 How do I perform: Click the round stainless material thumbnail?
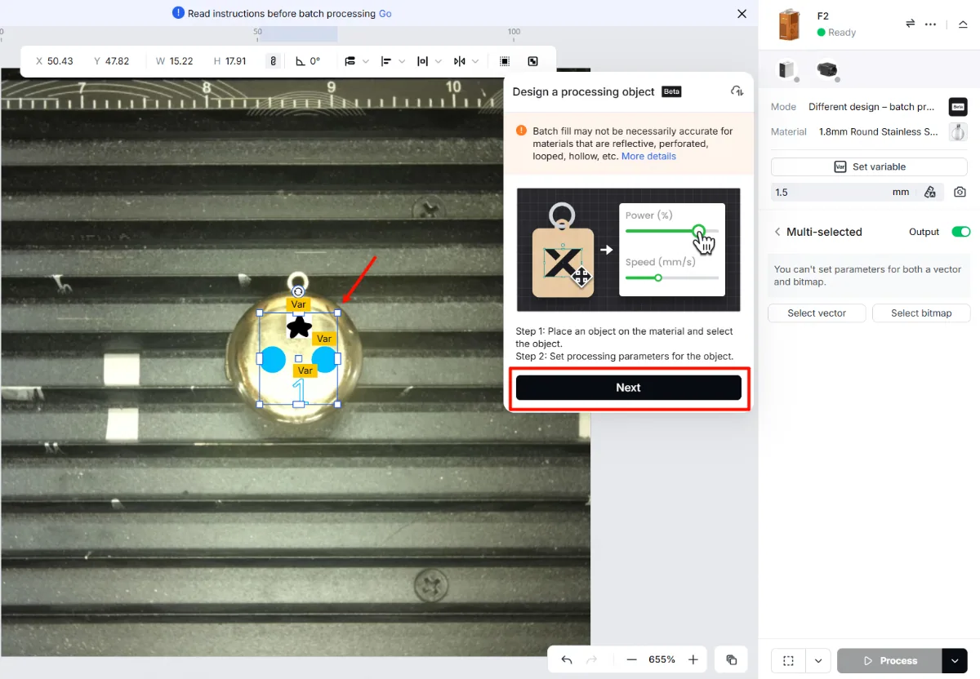tap(958, 131)
